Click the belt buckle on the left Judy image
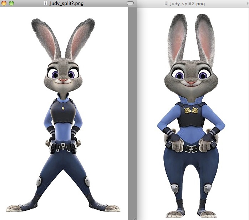Screen dimensions: 249x220 [x=63, y=146]
